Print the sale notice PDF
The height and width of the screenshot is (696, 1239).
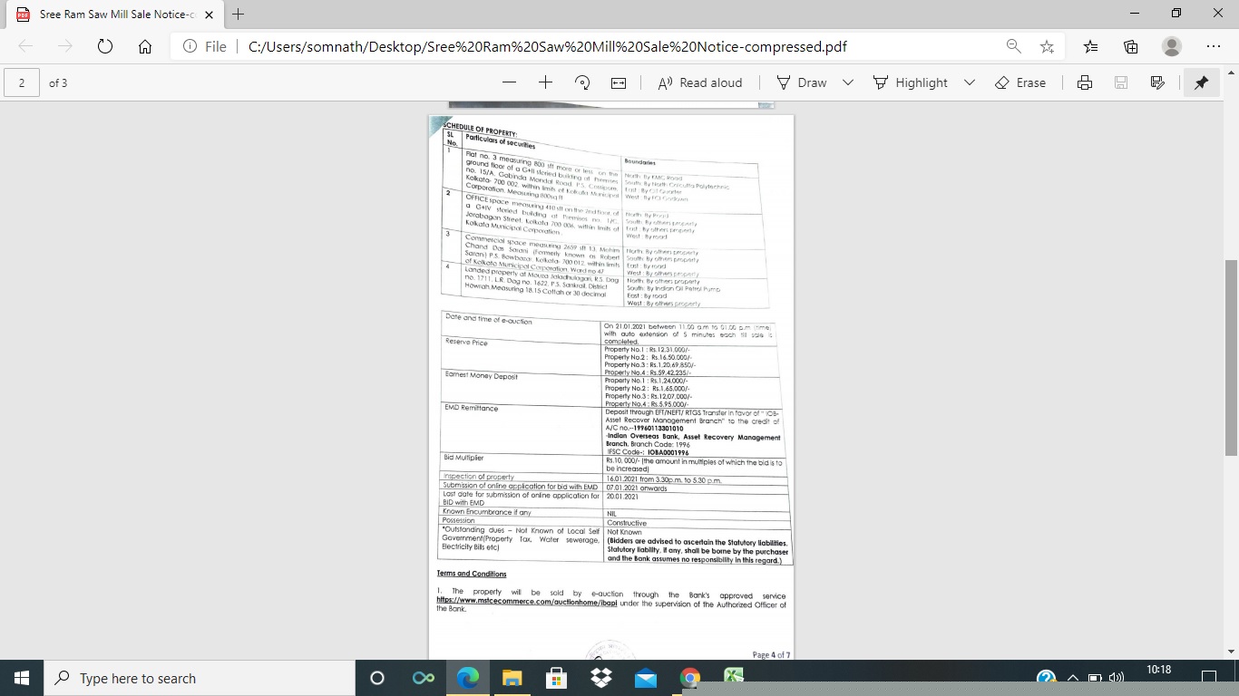pos(1085,82)
